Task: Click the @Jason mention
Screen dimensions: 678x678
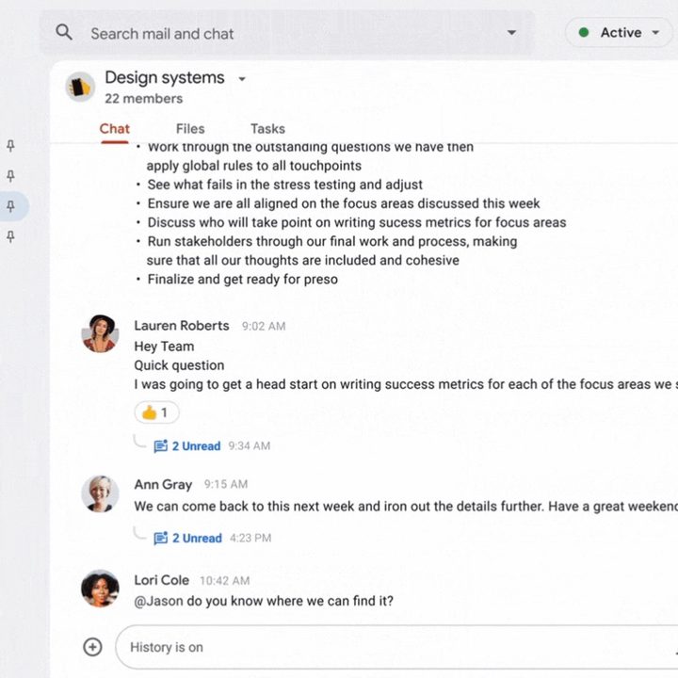Action: tap(158, 601)
